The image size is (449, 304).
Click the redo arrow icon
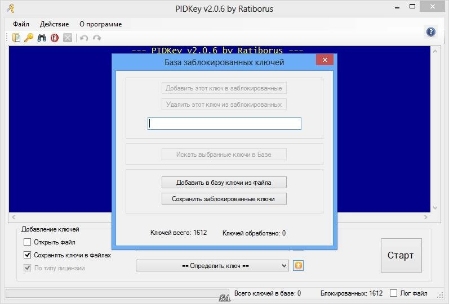click(x=97, y=38)
